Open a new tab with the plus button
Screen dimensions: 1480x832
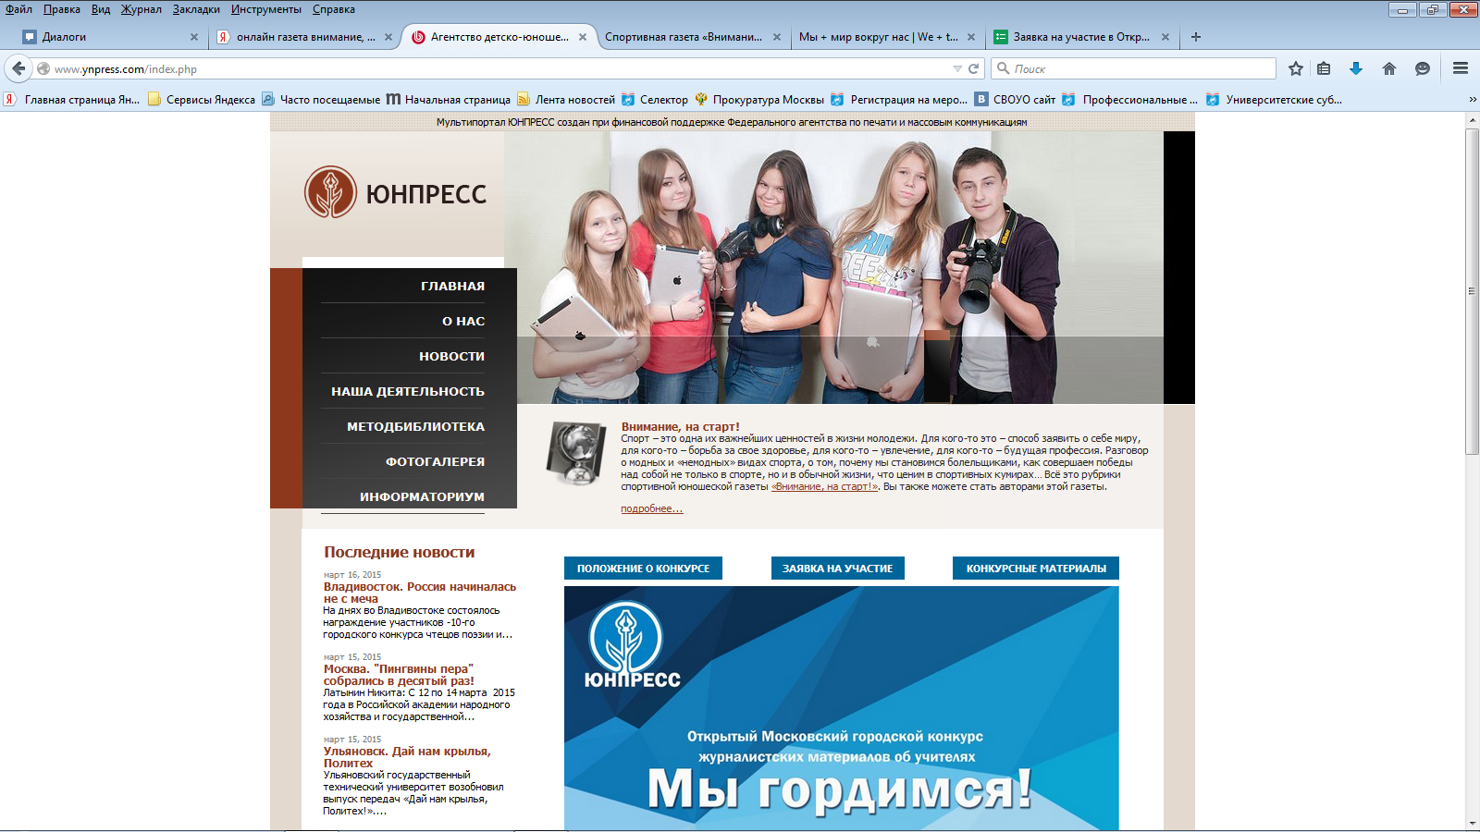pos(1196,37)
